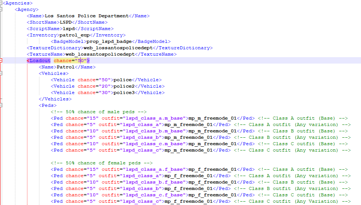This screenshot has height=205, width=361.
Task: Place cursor in 'Los Santos Police Department' text
Action: point(87,16)
